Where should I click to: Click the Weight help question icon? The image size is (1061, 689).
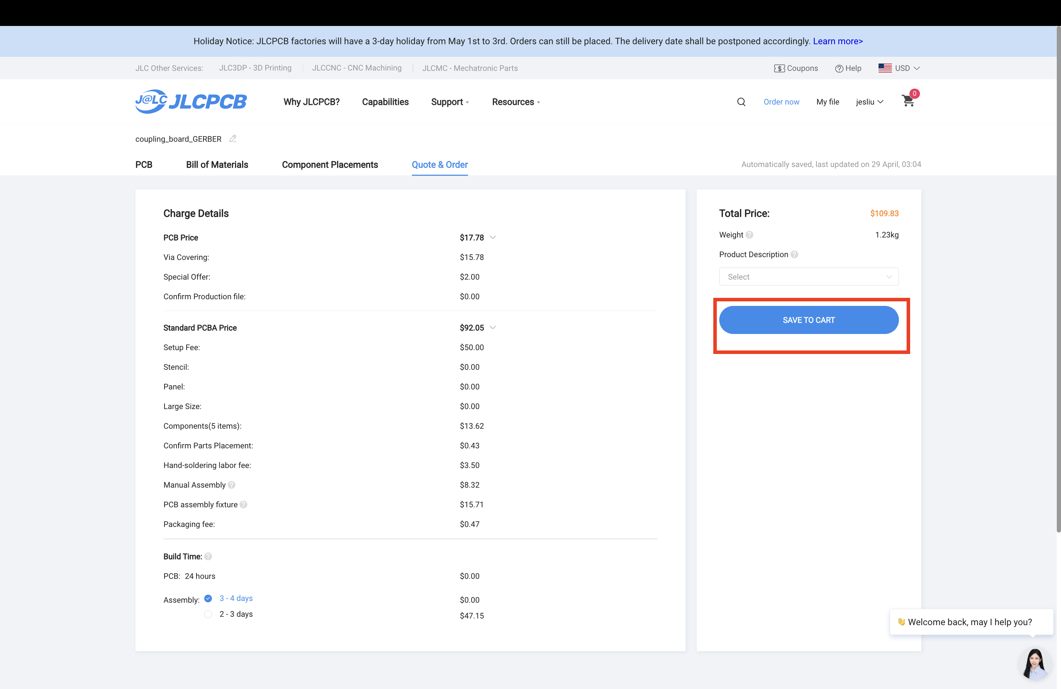tap(749, 235)
